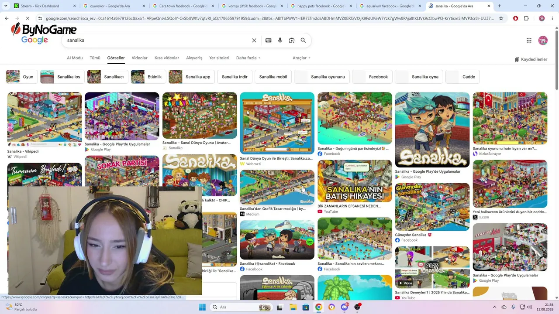Click the Google logo
Viewport: 559px width, 314px height.
coord(35,40)
